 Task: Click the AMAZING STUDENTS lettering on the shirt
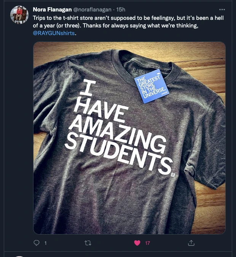coord(118,137)
